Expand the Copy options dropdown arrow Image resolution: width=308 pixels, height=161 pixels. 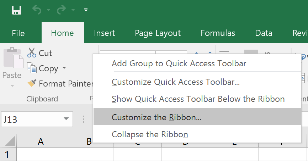(x=64, y=68)
